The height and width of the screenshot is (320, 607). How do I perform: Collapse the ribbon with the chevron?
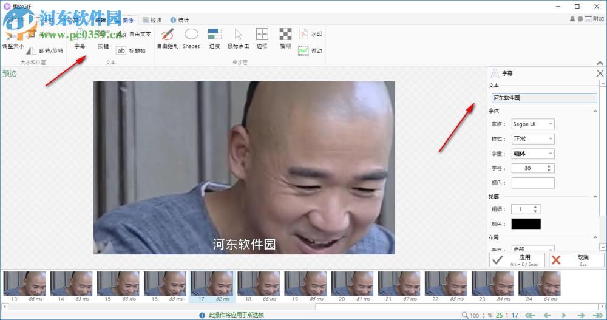coord(600,63)
